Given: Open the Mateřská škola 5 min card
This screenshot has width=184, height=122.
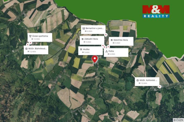Looking at the screenshot, I should [x=121, y=41].
